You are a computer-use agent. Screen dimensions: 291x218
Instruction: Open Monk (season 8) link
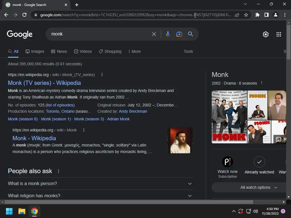tap(23, 119)
